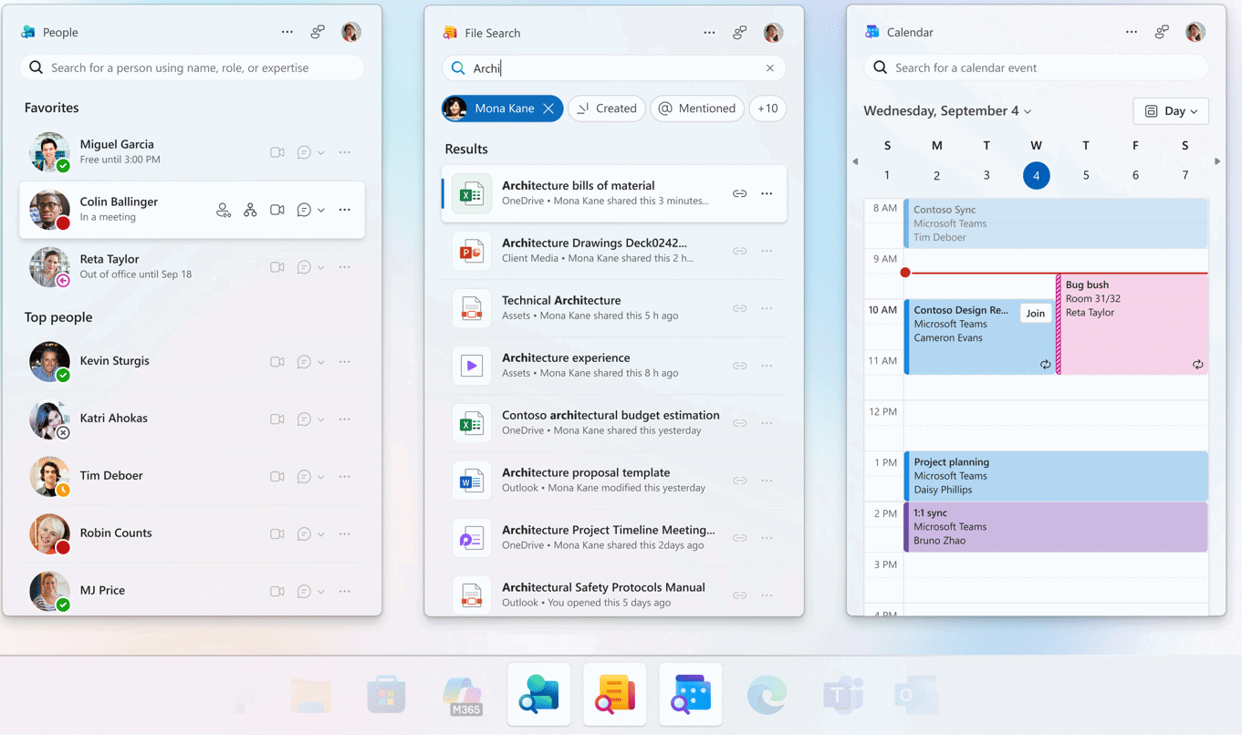This screenshot has height=735, width=1242.
Task: Toggle the Mentioned filter
Action: 696,109
